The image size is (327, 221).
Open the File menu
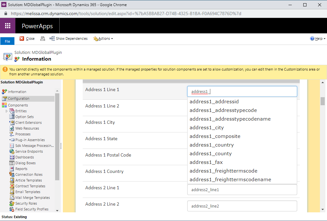point(7,41)
